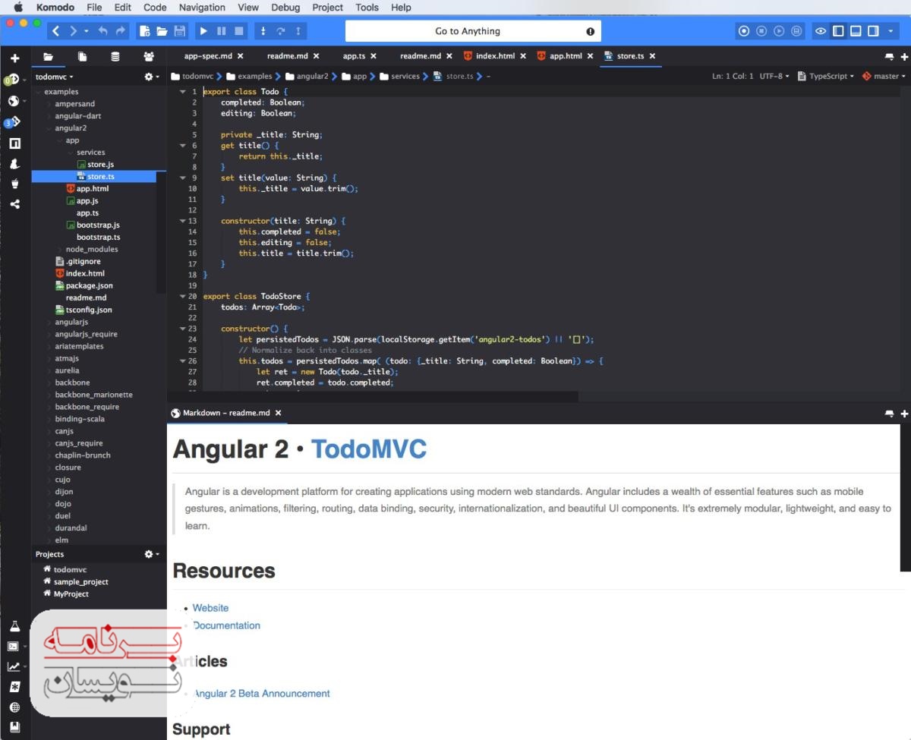Collapse code fold at line 20
Screen dimensions: 911x740
coord(182,296)
